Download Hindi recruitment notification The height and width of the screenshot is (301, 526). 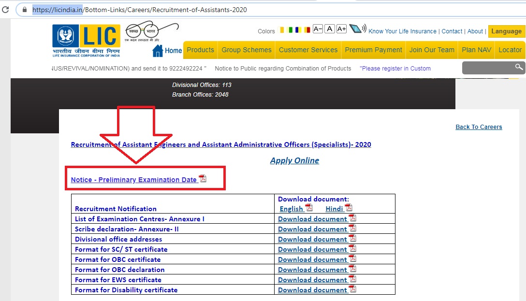334,209
